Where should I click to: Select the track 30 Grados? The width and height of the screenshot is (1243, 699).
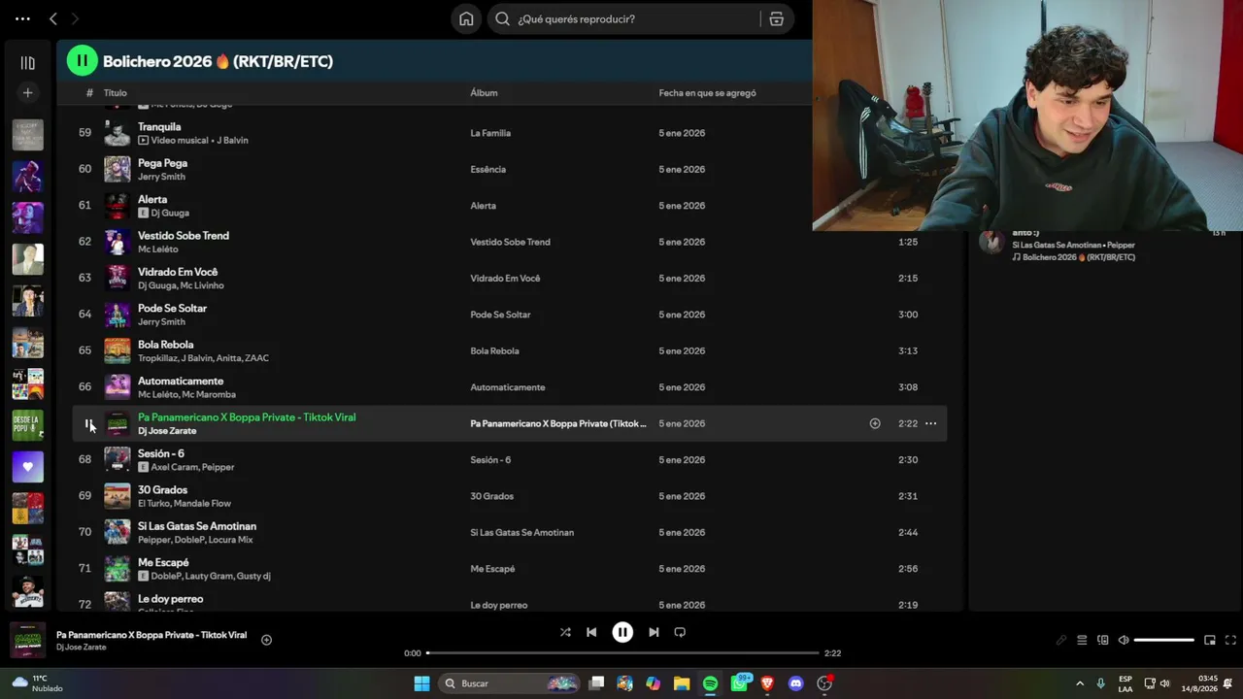[x=162, y=489]
